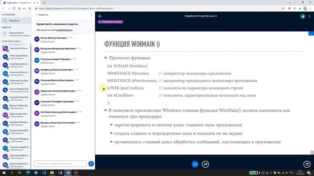Open the Windows notification center
The width and height of the screenshot is (314, 176).
309,173
